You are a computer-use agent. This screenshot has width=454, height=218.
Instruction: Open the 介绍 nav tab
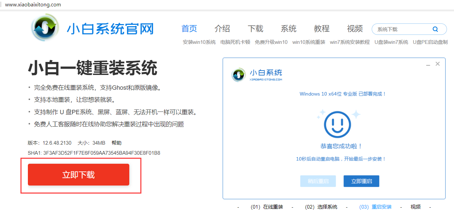click(222, 29)
